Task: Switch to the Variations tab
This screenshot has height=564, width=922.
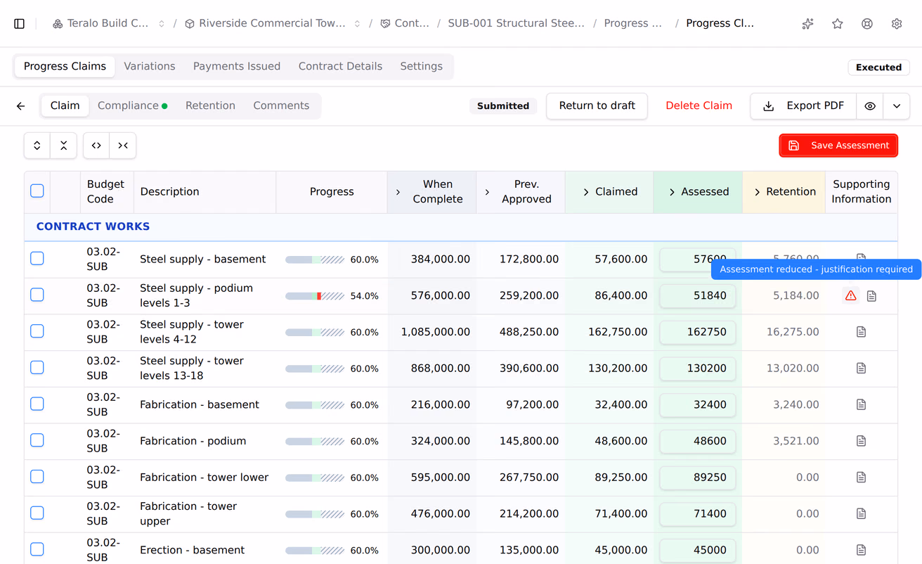Action: 150,66
